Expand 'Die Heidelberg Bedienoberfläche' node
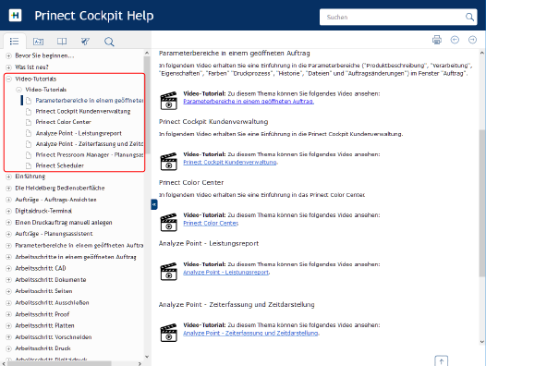559x366 pixels. pos(9,188)
